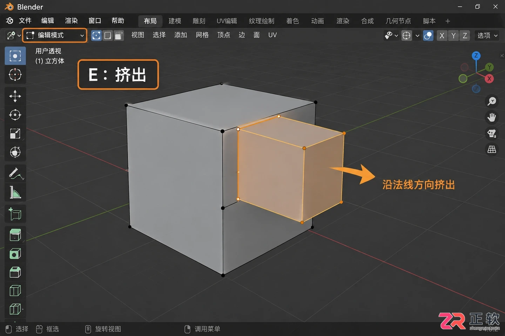The width and height of the screenshot is (505, 336).
Task: Activate the Loop Cut tool
Action: (x=15, y=291)
